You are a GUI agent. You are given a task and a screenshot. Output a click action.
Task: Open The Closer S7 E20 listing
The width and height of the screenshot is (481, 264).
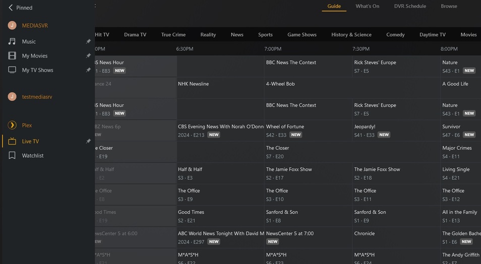click(352, 152)
